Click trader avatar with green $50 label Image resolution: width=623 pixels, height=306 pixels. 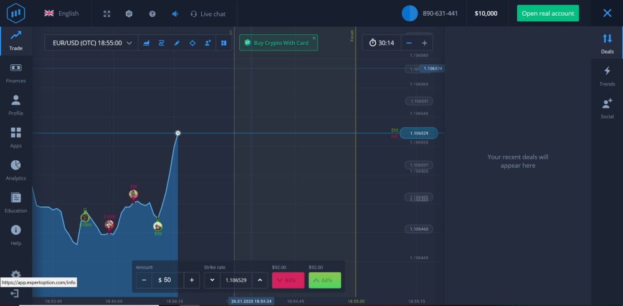pyautogui.click(x=158, y=226)
